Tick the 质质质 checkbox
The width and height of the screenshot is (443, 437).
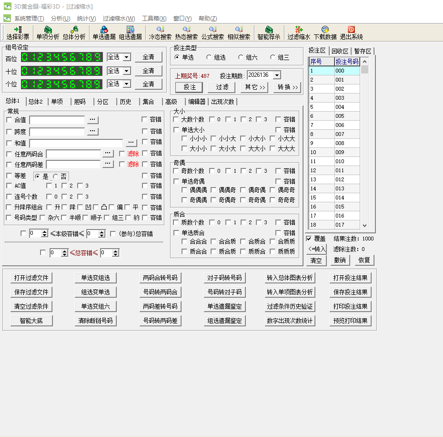pyautogui.click(x=272, y=251)
